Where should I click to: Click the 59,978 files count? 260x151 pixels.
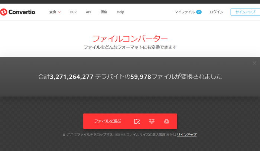click(141, 77)
